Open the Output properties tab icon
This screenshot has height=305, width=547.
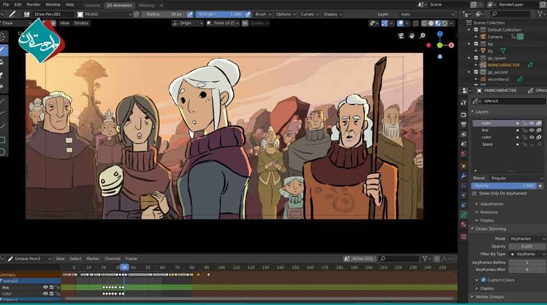click(463, 124)
